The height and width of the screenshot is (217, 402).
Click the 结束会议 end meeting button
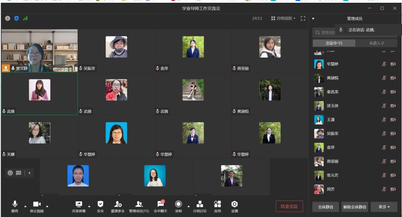[x=289, y=206]
